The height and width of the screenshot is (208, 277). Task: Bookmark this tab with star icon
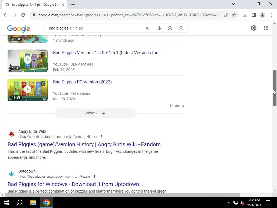click(234, 15)
